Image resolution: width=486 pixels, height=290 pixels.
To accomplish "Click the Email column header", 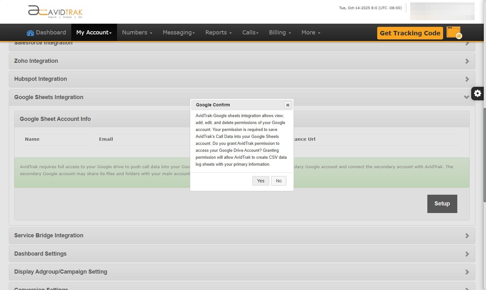I will [x=106, y=139].
